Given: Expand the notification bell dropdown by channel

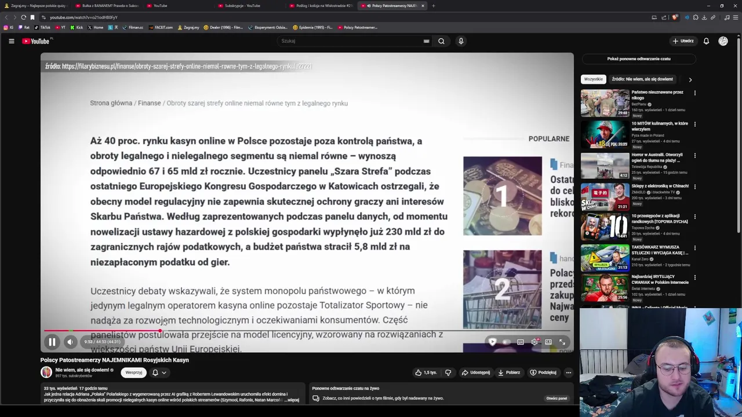Looking at the screenshot, I should tap(159, 372).
